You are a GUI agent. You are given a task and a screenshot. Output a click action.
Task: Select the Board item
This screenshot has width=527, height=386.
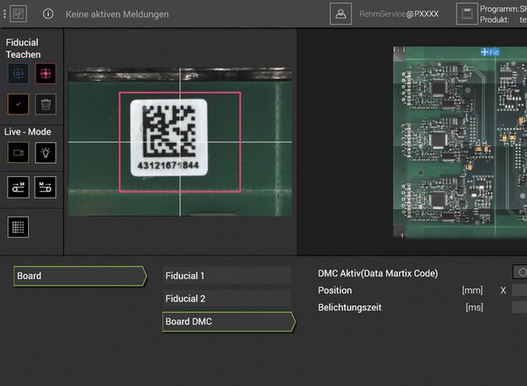pos(79,277)
